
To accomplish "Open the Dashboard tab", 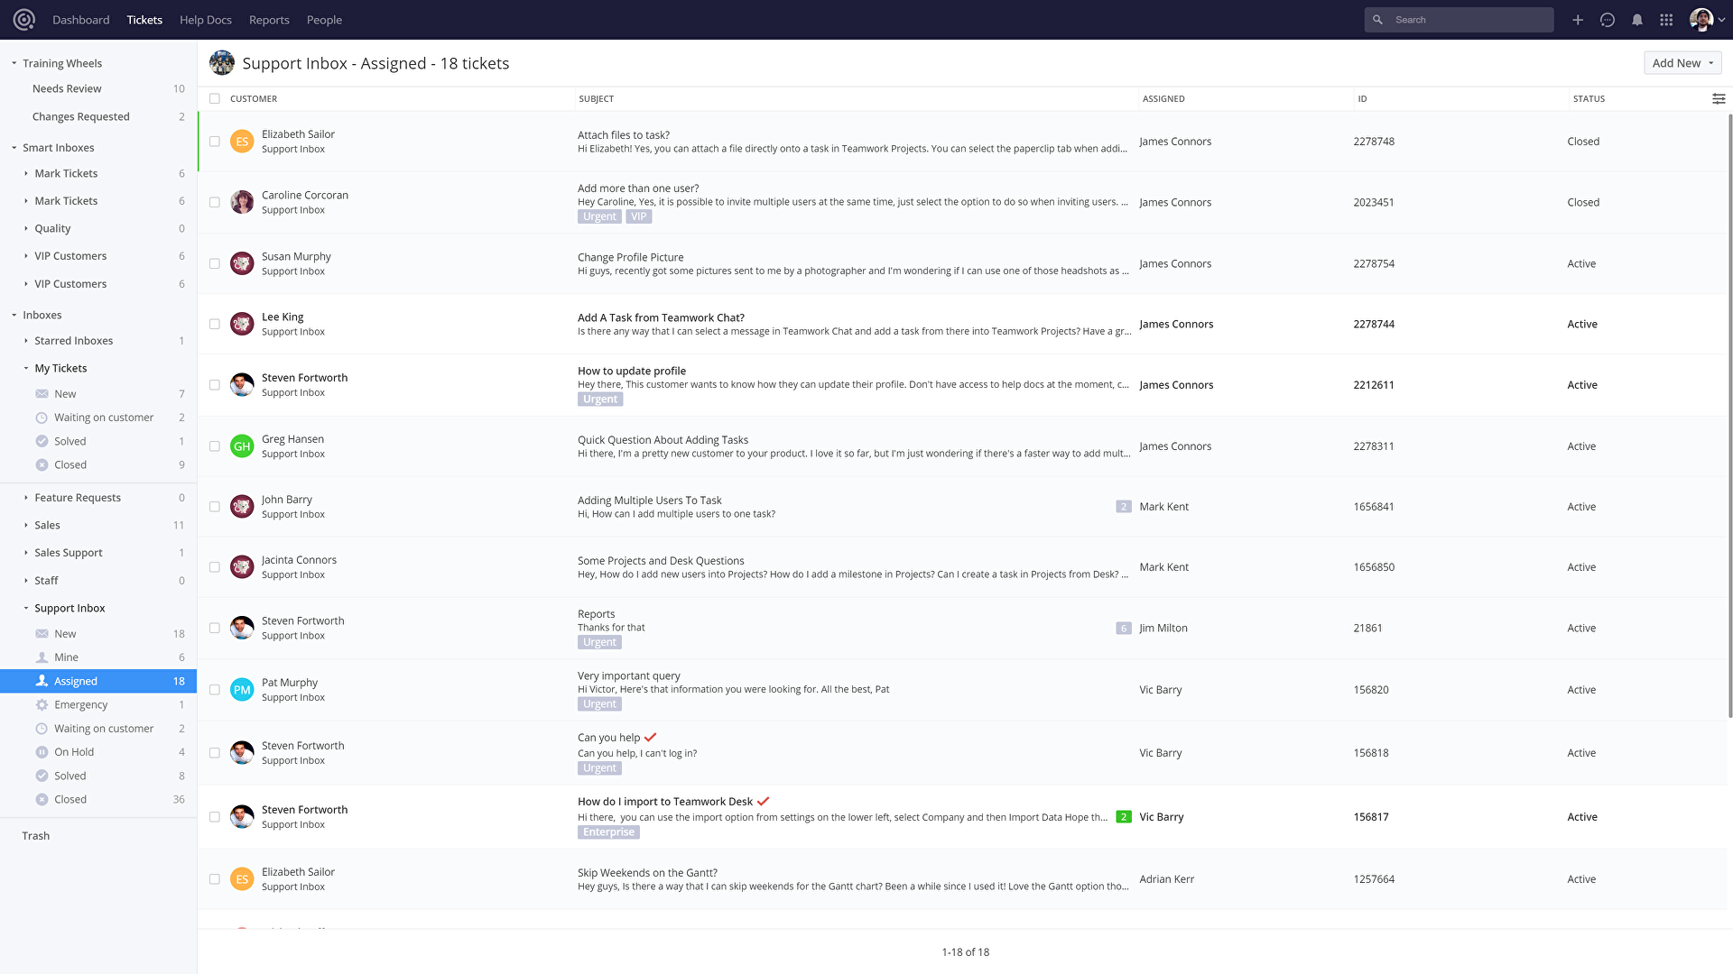I will [81, 20].
